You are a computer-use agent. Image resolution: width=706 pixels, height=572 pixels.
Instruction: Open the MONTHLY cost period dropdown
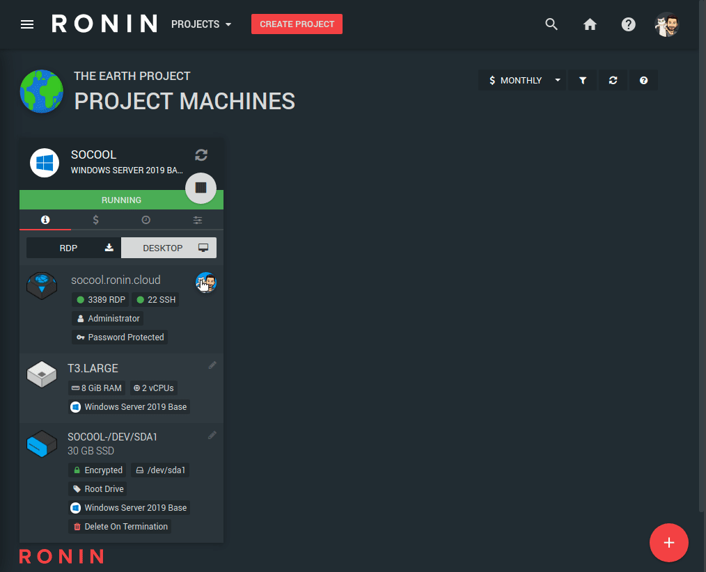pos(522,81)
